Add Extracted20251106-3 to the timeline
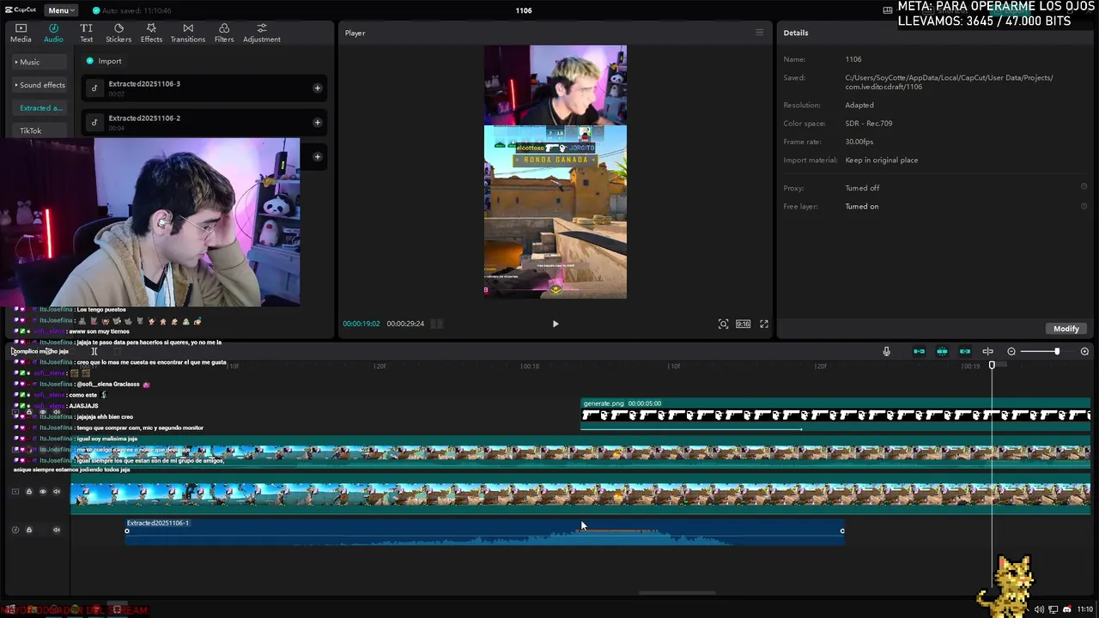Viewport: 1099px width, 618px height. 317,88
